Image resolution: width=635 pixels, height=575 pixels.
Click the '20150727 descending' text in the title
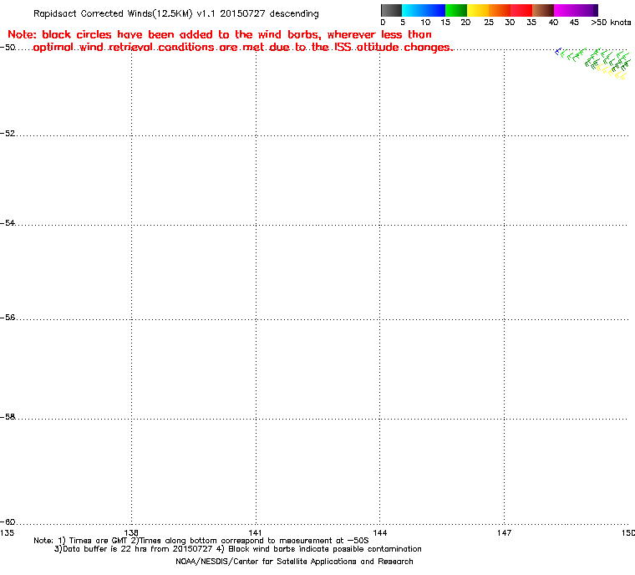point(269,13)
